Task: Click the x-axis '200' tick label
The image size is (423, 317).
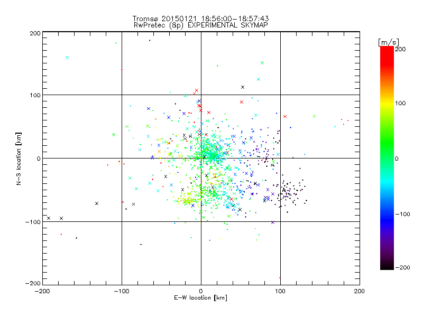Action: (360, 291)
